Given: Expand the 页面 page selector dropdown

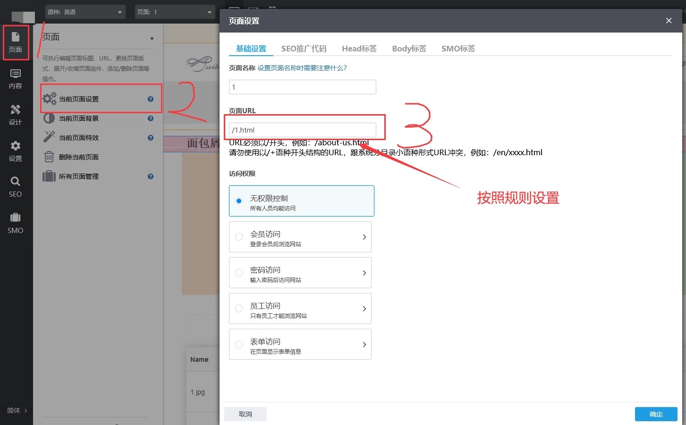Looking at the screenshot, I should click(174, 12).
